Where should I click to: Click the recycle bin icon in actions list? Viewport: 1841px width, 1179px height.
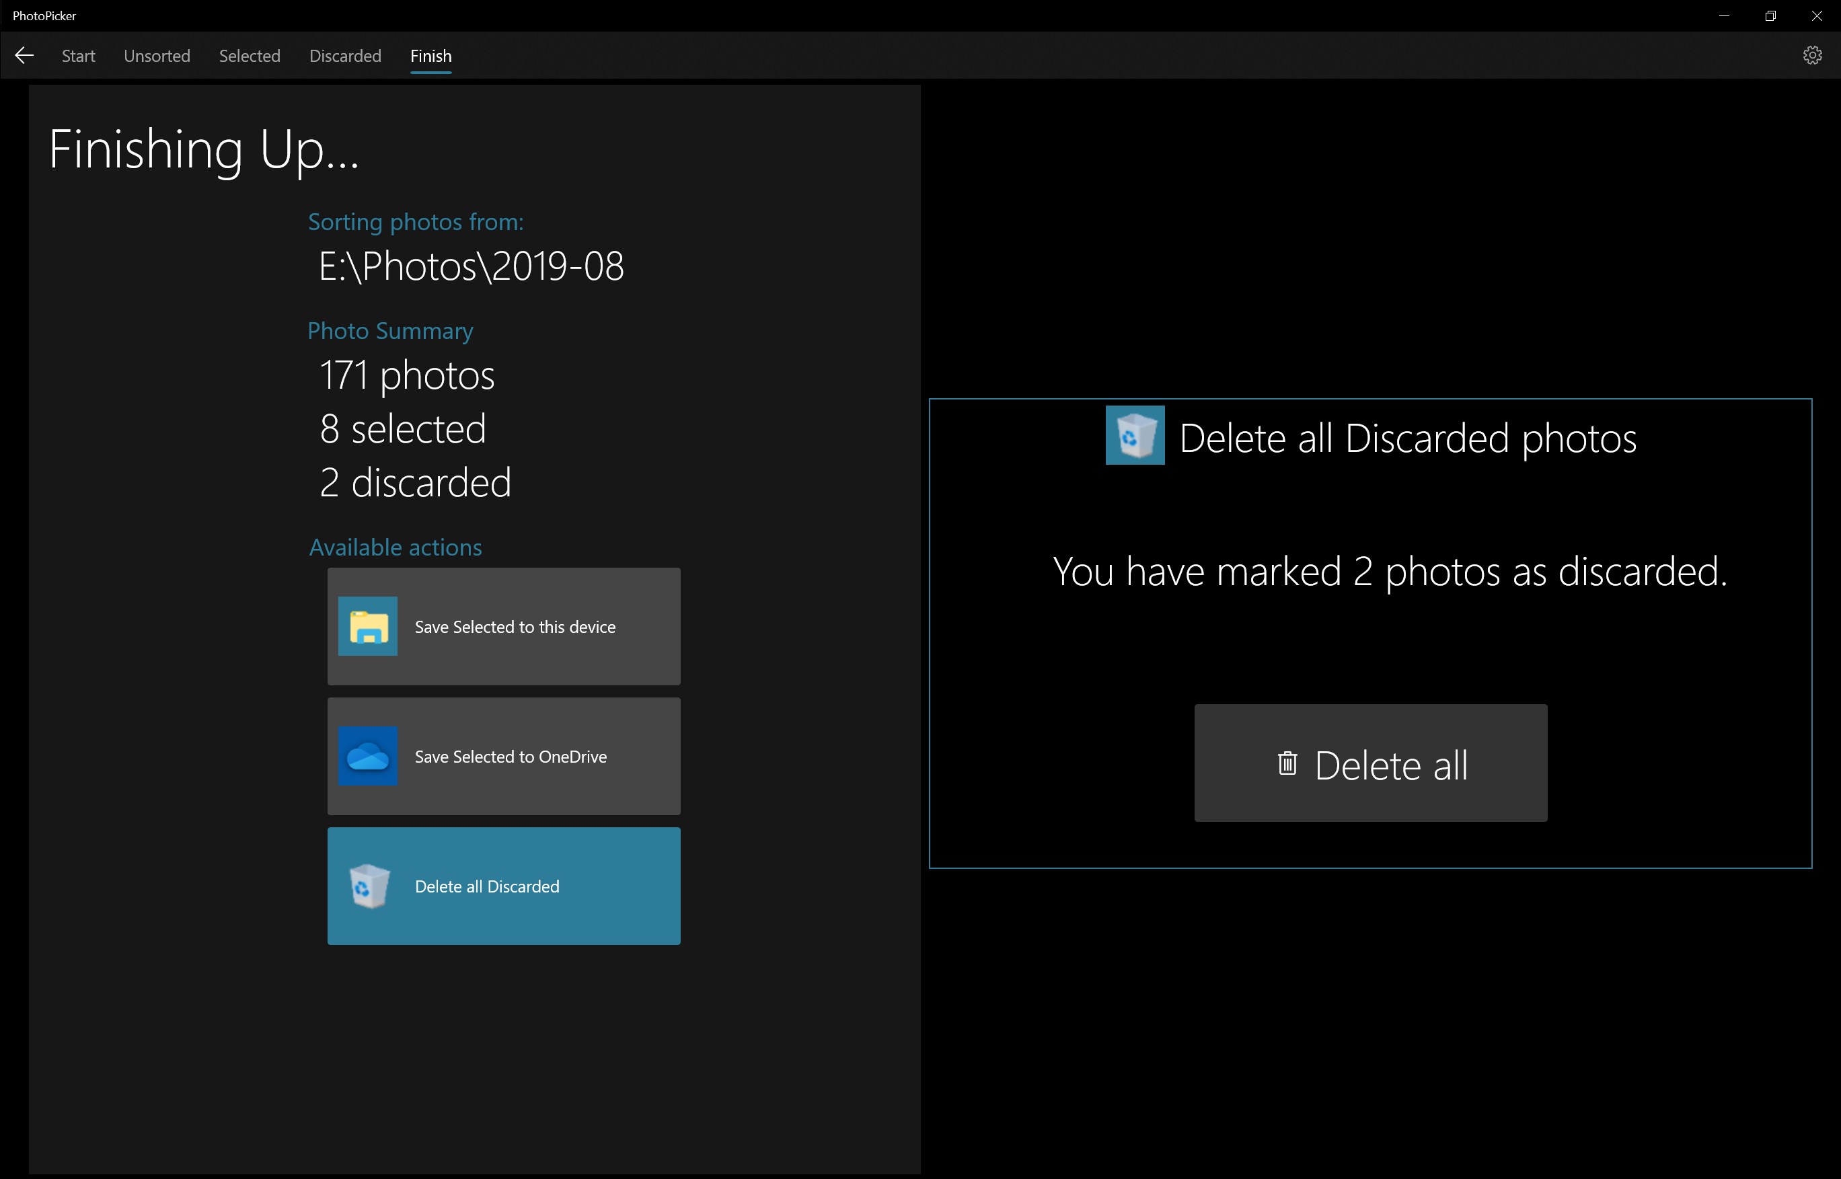[369, 886]
